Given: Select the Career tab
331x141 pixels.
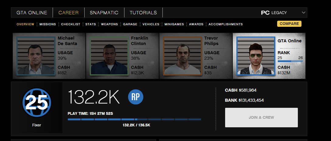Looking at the screenshot, I should [x=69, y=12].
